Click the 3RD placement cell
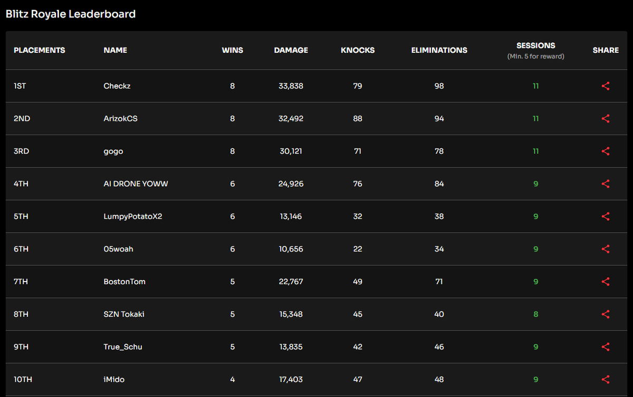This screenshot has height=397, width=633. point(21,151)
